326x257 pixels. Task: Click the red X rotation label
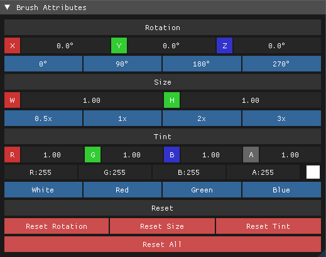(13, 46)
